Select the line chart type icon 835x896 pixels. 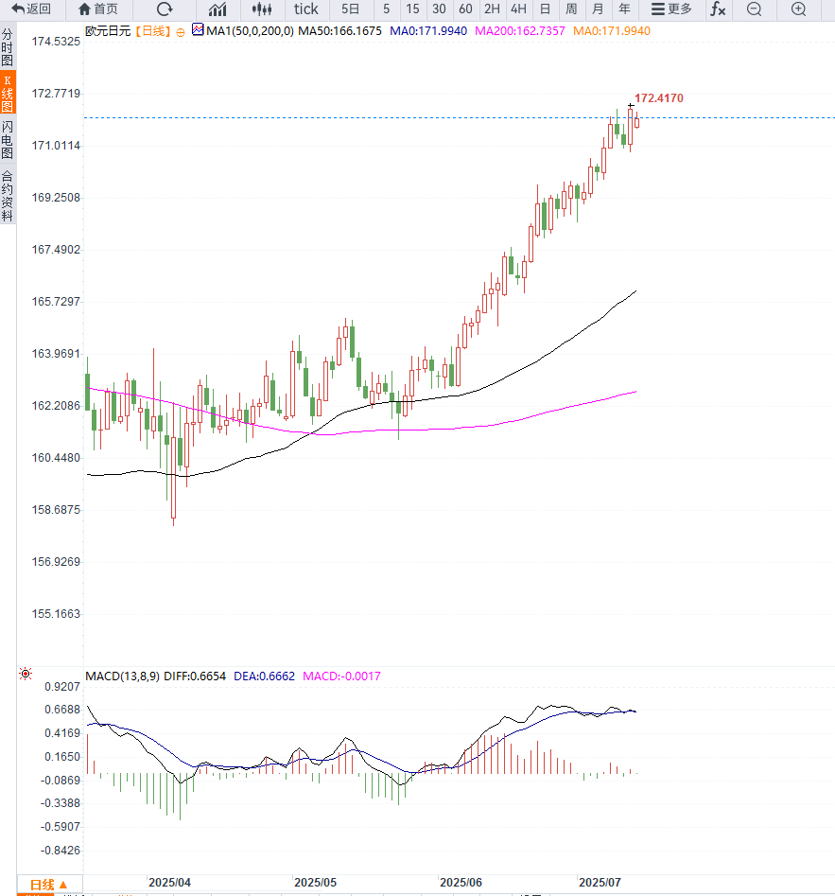point(217,9)
